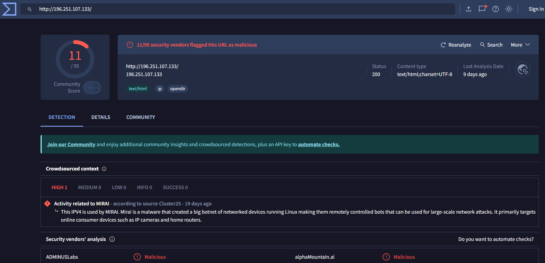Image resolution: width=545 pixels, height=263 pixels.
Task: Click the Status value 200
Action: coord(376,74)
